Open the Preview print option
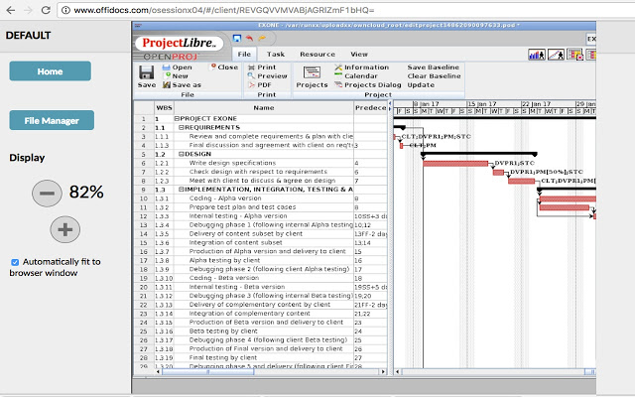This screenshot has width=635, height=397. [251, 76]
